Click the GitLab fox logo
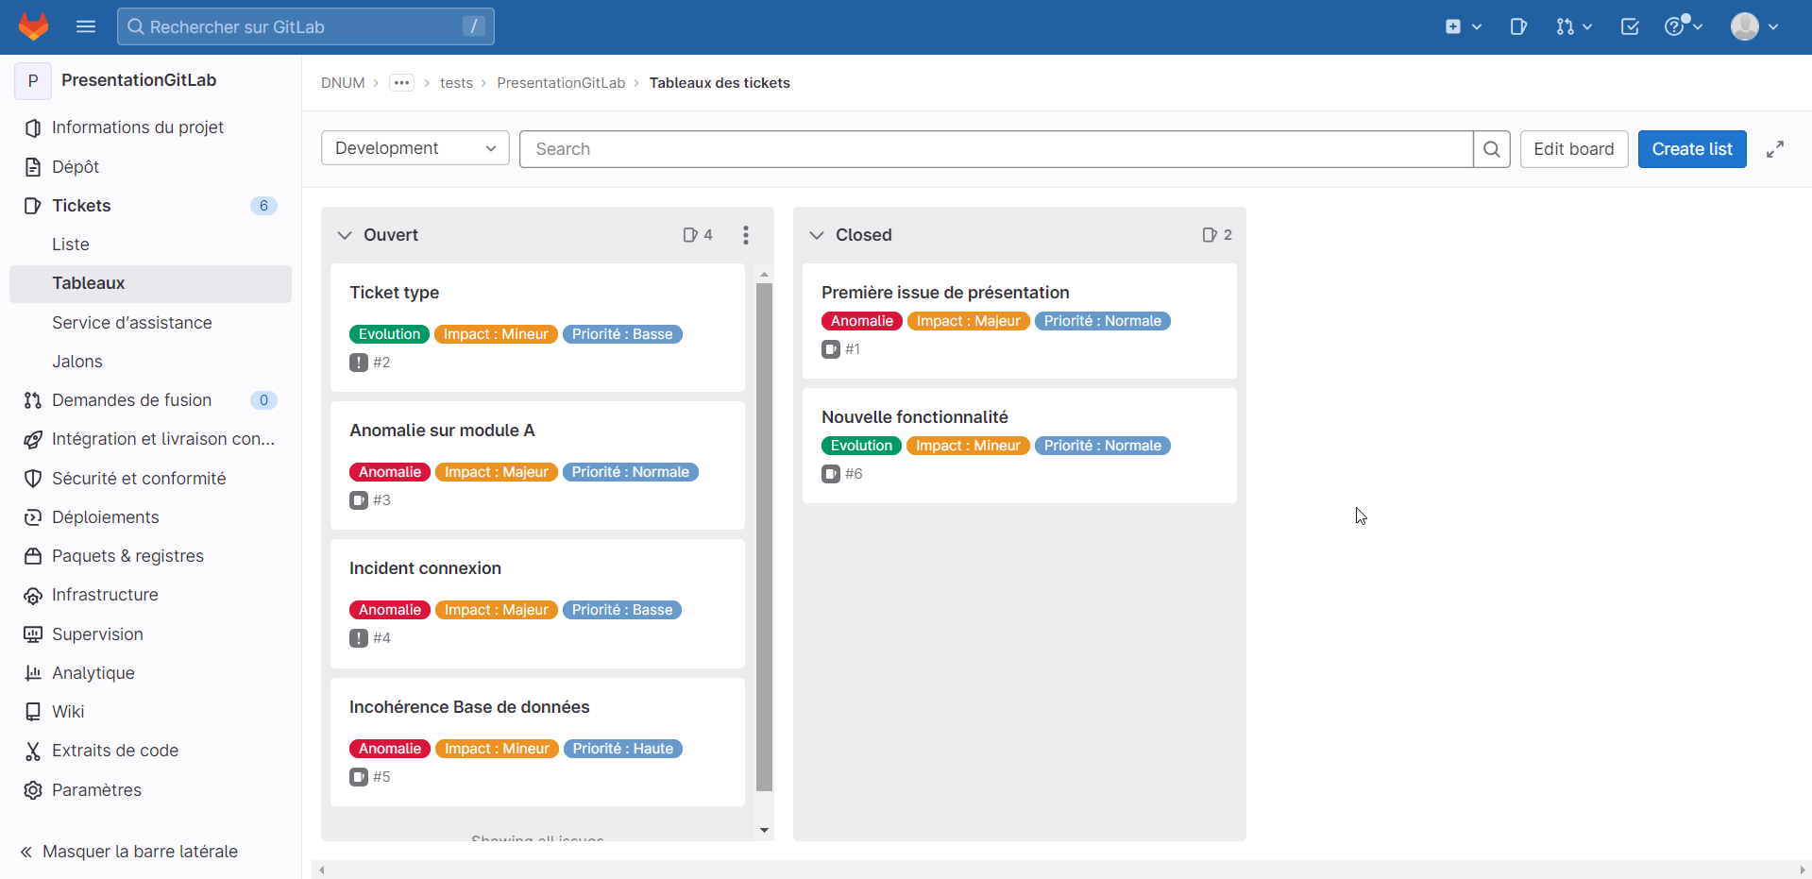The height and width of the screenshot is (879, 1812). tap(34, 26)
